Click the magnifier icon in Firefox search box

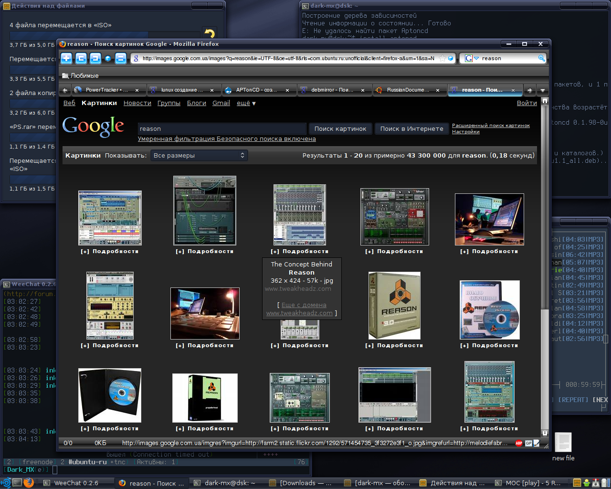tap(541, 58)
